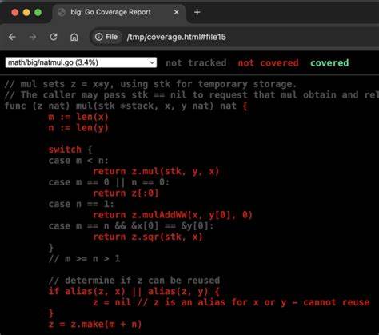Click the line 'n := len(y)'
The width and height of the screenshot is (379, 335).
(x=78, y=128)
